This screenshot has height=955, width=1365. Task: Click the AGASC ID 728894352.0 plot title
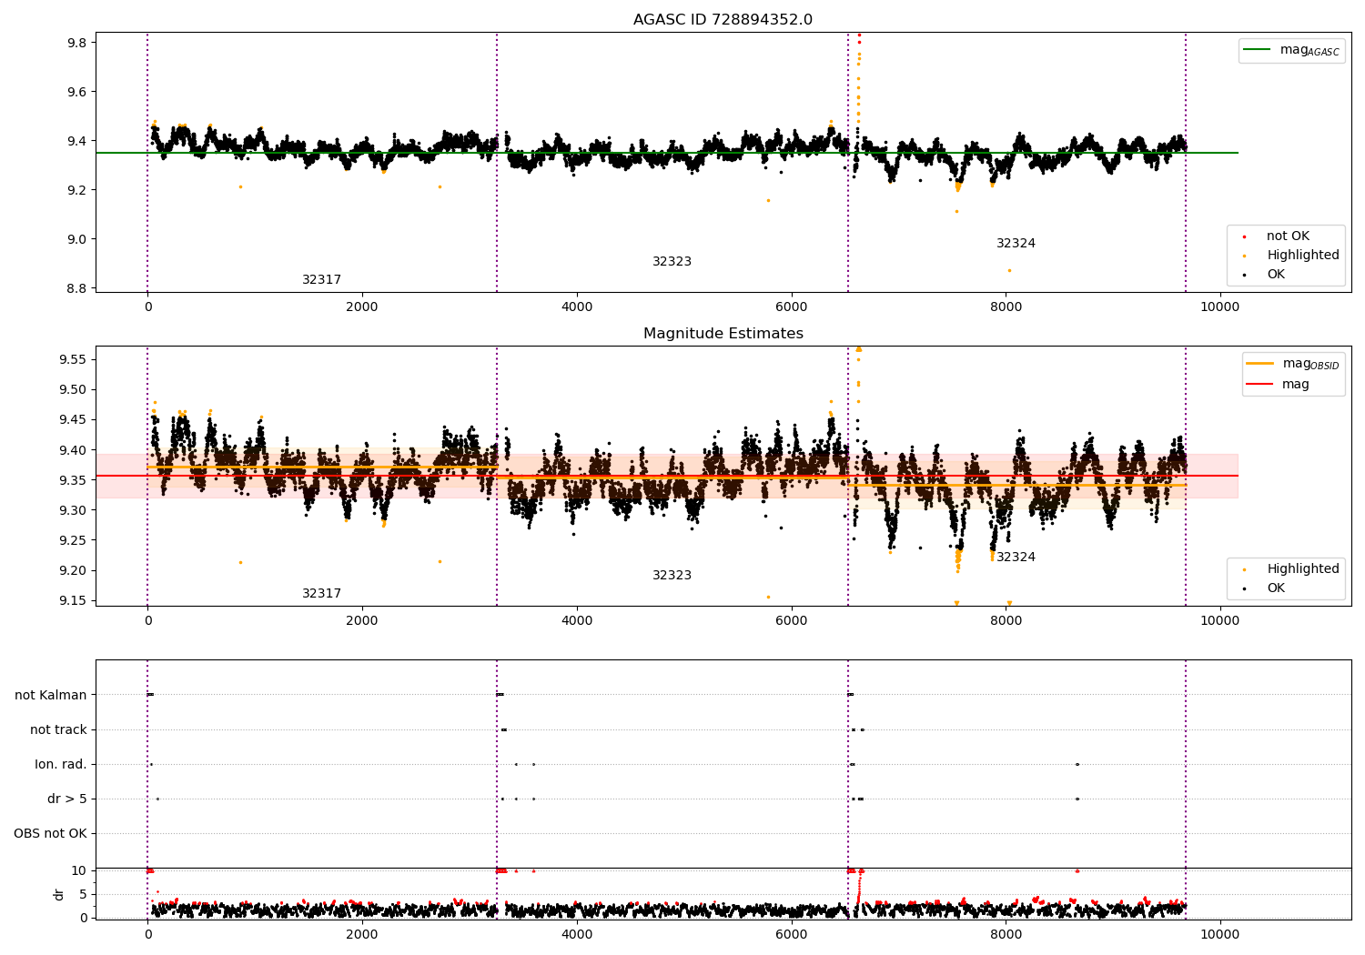[723, 20]
